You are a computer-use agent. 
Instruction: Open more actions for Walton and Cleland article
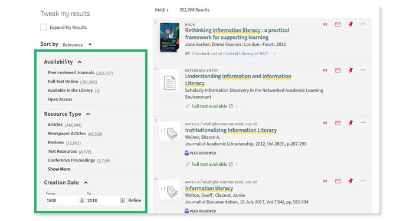[x=363, y=180]
